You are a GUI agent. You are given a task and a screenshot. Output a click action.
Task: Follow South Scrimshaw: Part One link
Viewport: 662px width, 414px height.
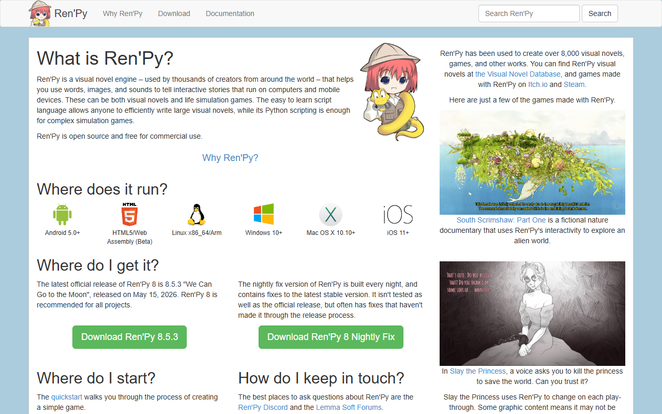[x=501, y=220]
